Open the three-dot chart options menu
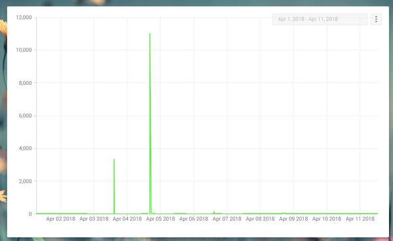 (376, 19)
